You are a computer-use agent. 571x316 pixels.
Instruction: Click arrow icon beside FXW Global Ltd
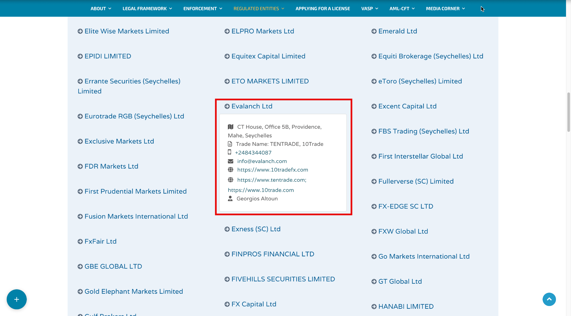374,232
